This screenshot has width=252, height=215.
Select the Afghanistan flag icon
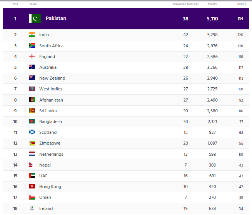(32, 100)
